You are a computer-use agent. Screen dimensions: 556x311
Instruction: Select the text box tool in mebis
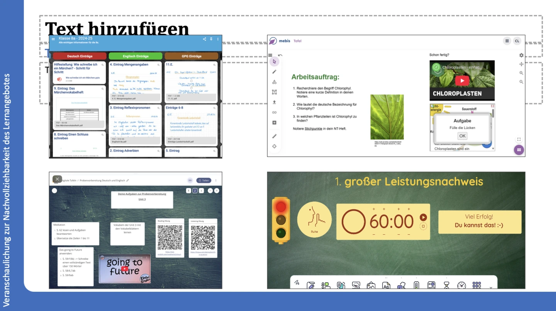(x=275, y=92)
